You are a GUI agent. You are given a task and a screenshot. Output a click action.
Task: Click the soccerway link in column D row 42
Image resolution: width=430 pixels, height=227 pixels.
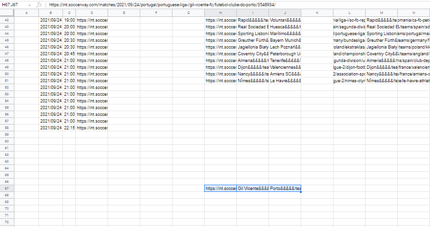(92, 20)
